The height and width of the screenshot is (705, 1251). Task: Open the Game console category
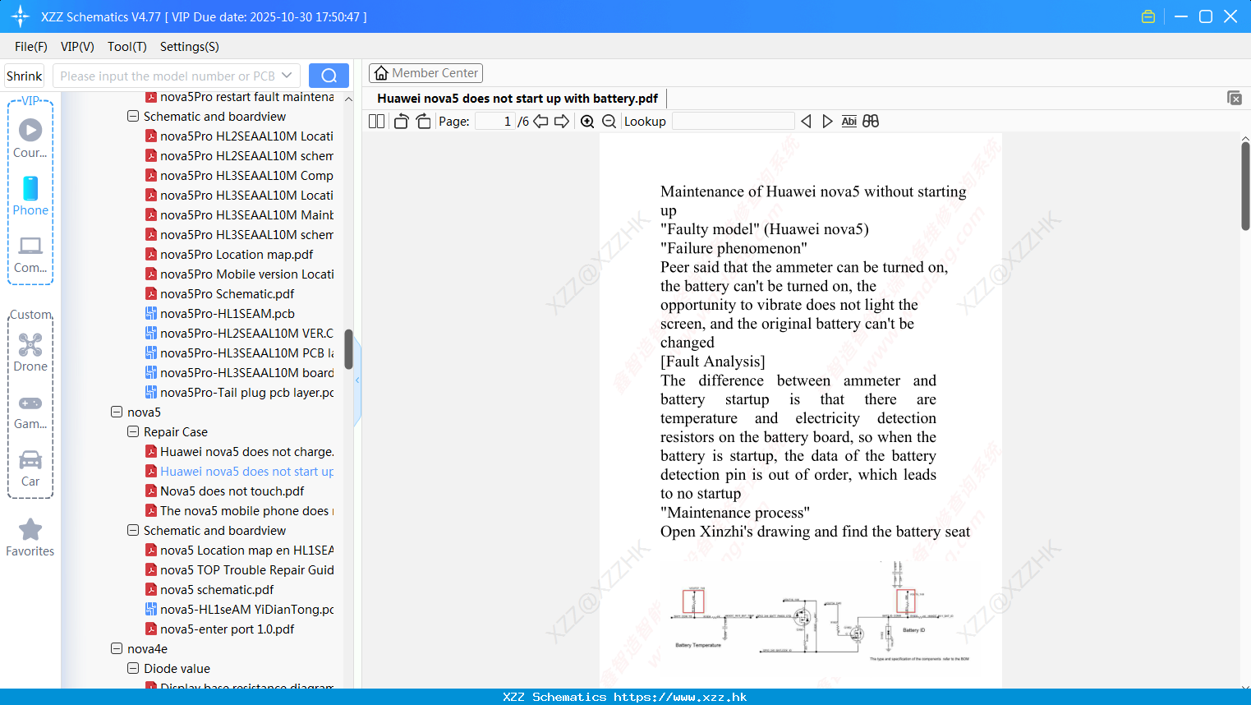[x=30, y=411]
